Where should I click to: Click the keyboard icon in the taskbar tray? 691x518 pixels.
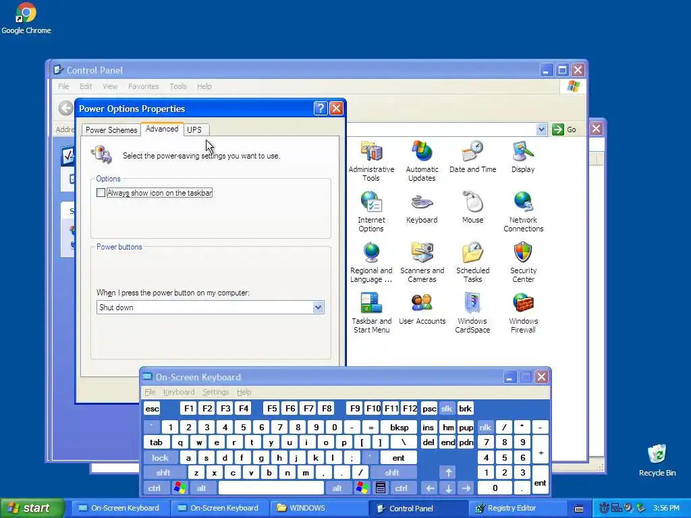point(579,509)
